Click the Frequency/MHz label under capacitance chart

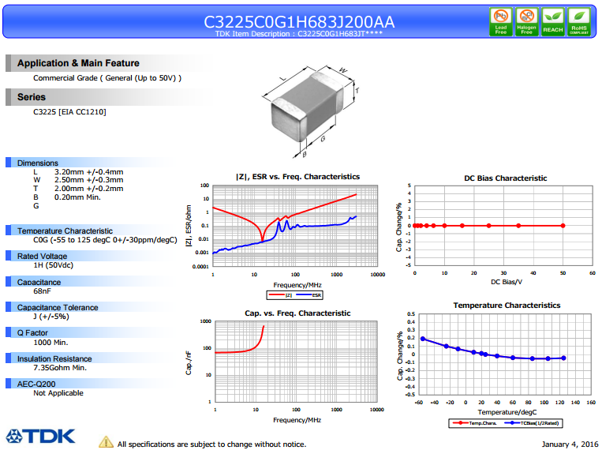pyautogui.click(x=297, y=421)
